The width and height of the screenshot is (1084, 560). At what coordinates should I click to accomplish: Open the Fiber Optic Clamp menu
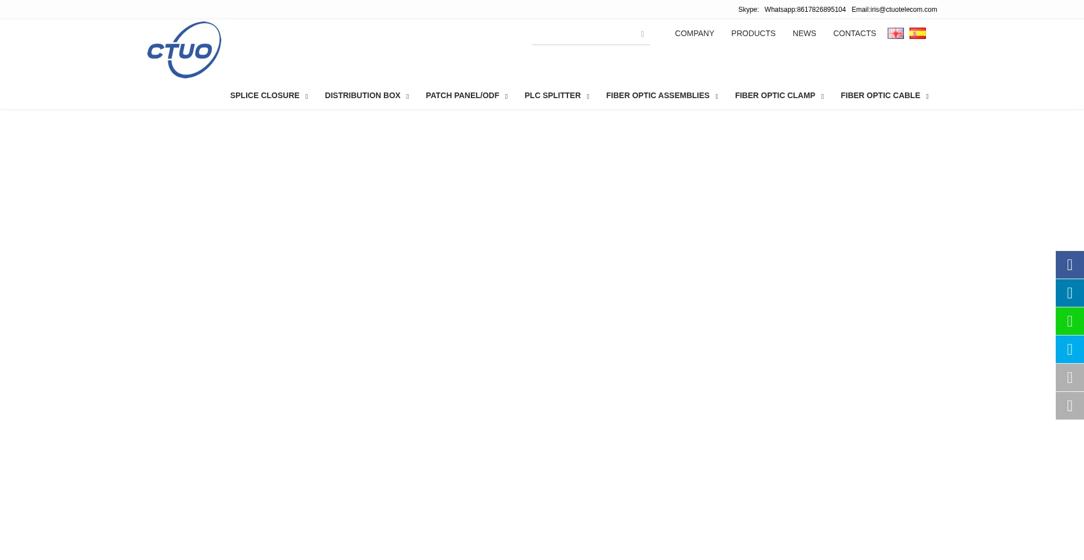click(775, 95)
